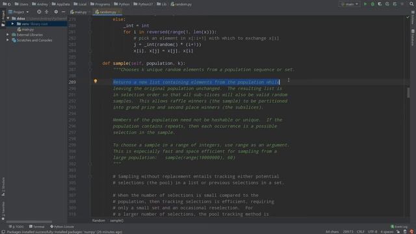
Task: Collapse all with the expand/collapse icon in Project panel
Action: coord(47,12)
